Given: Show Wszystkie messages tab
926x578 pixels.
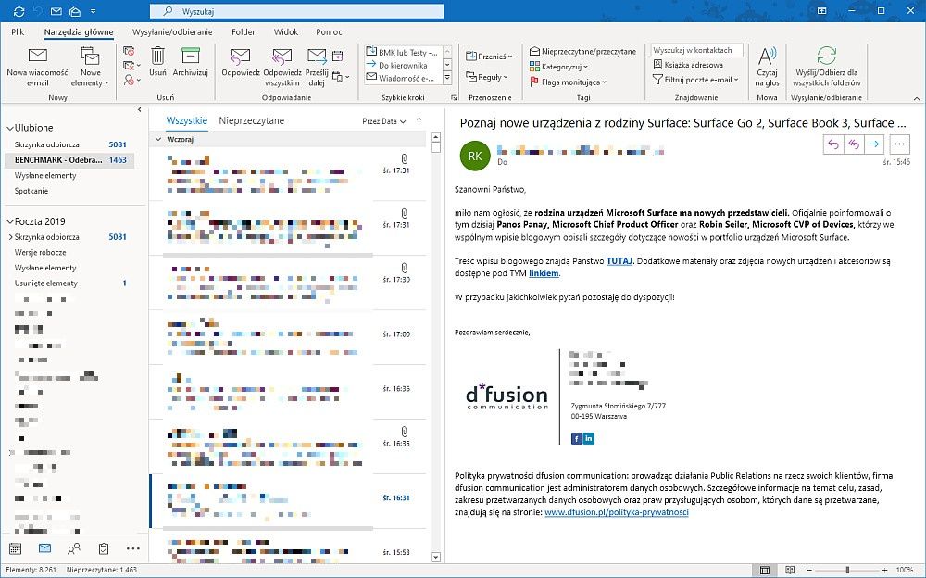Looking at the screenshot, I should [187, 120].
